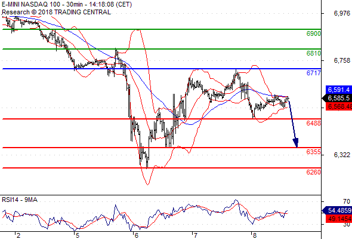Click the RSI moving average tag 49.1454
This screenshot has height=239, width=352.
(339, 219)
